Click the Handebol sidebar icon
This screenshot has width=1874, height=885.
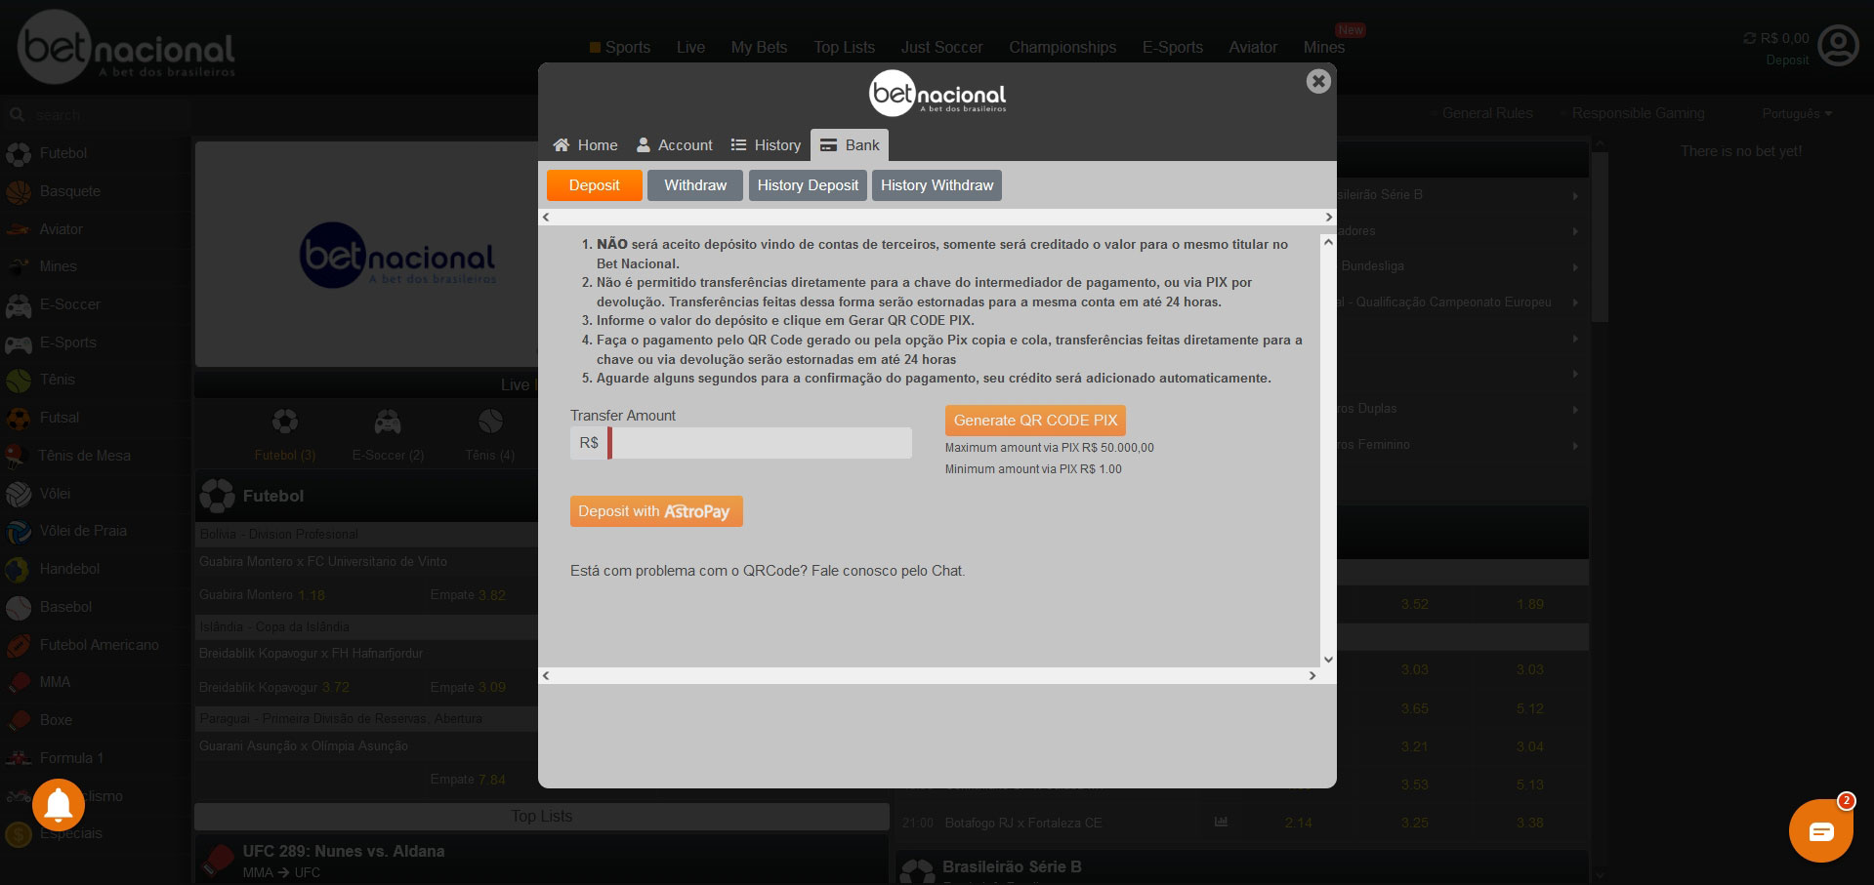point(19,570)
